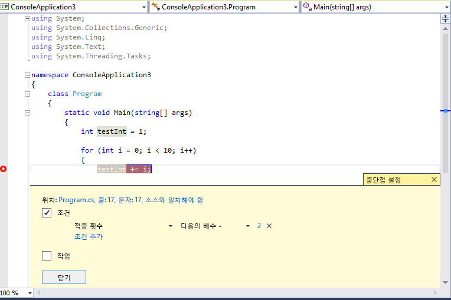Click the hit count value 2 field
451x300 pixels.
point(259,226)
